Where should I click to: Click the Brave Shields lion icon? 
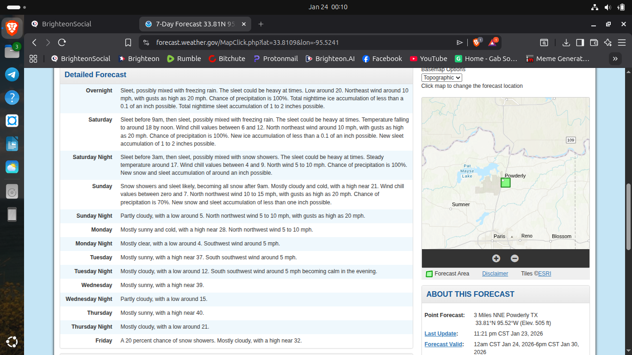pos(477,43)
